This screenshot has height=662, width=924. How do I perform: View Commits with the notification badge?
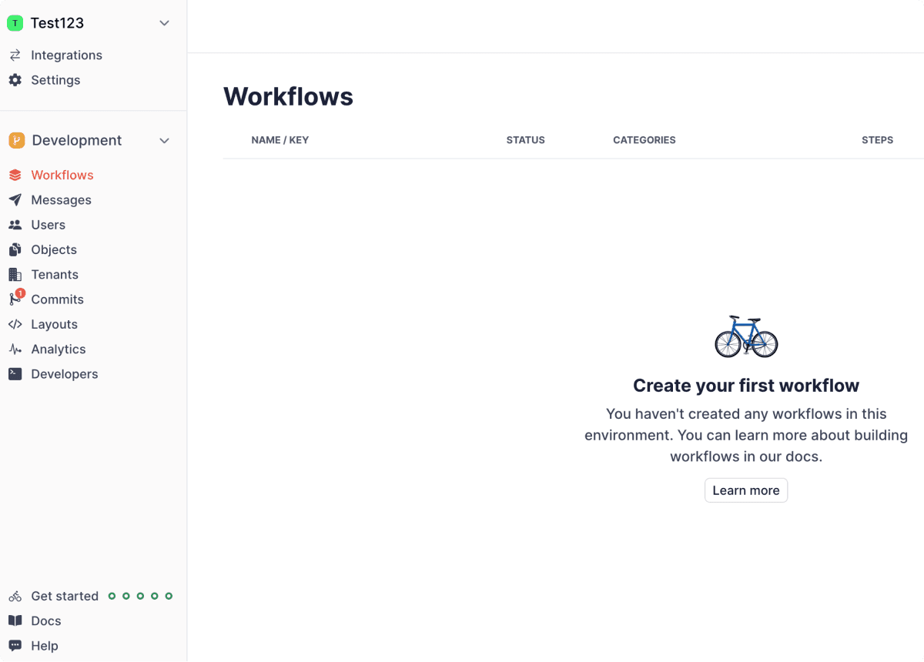[x=57, y=299]
